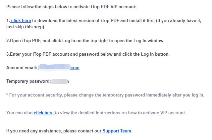Image resolution: width=212 pixels, height=140 pixels.
Task: Open the Support Team link
Action: 117,131
